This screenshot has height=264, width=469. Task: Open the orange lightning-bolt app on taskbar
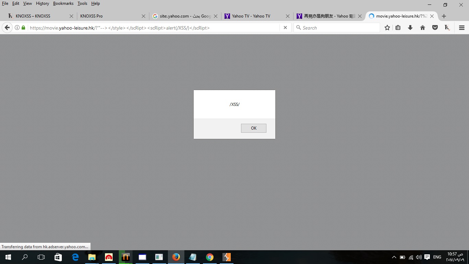[227, 257]
